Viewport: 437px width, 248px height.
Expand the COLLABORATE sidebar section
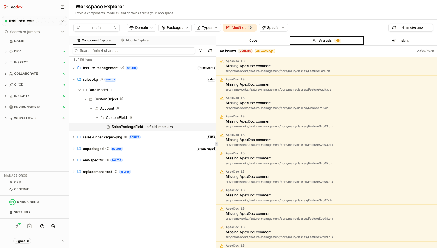[x=6, y=74]
